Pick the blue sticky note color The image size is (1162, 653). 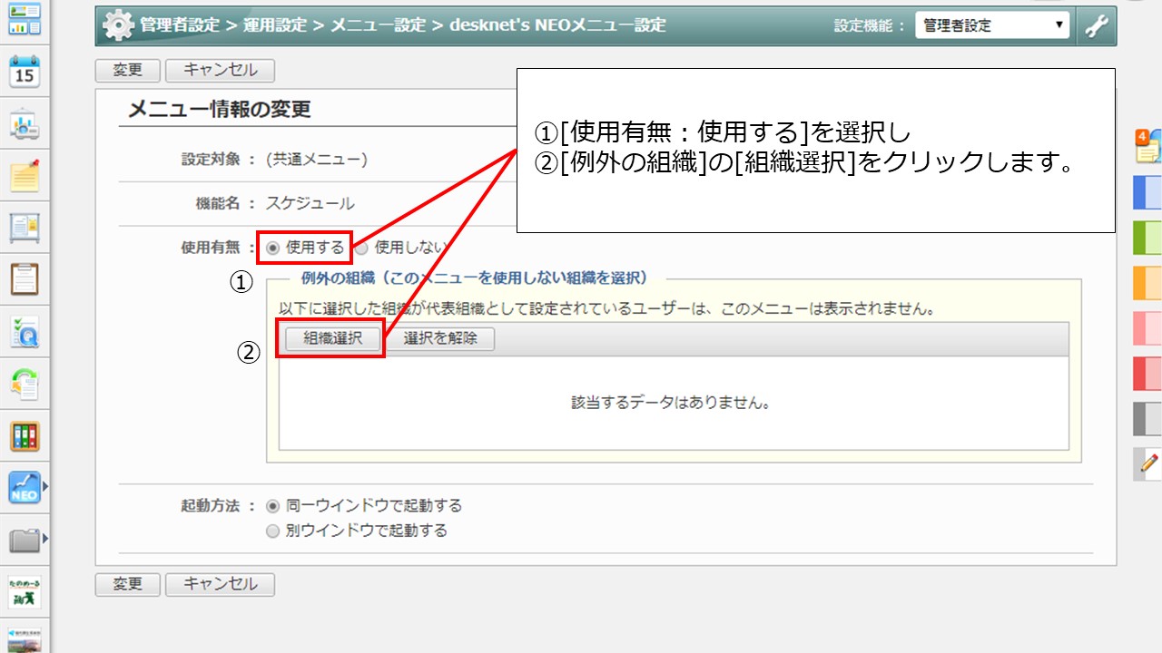tap(1148, 193)
